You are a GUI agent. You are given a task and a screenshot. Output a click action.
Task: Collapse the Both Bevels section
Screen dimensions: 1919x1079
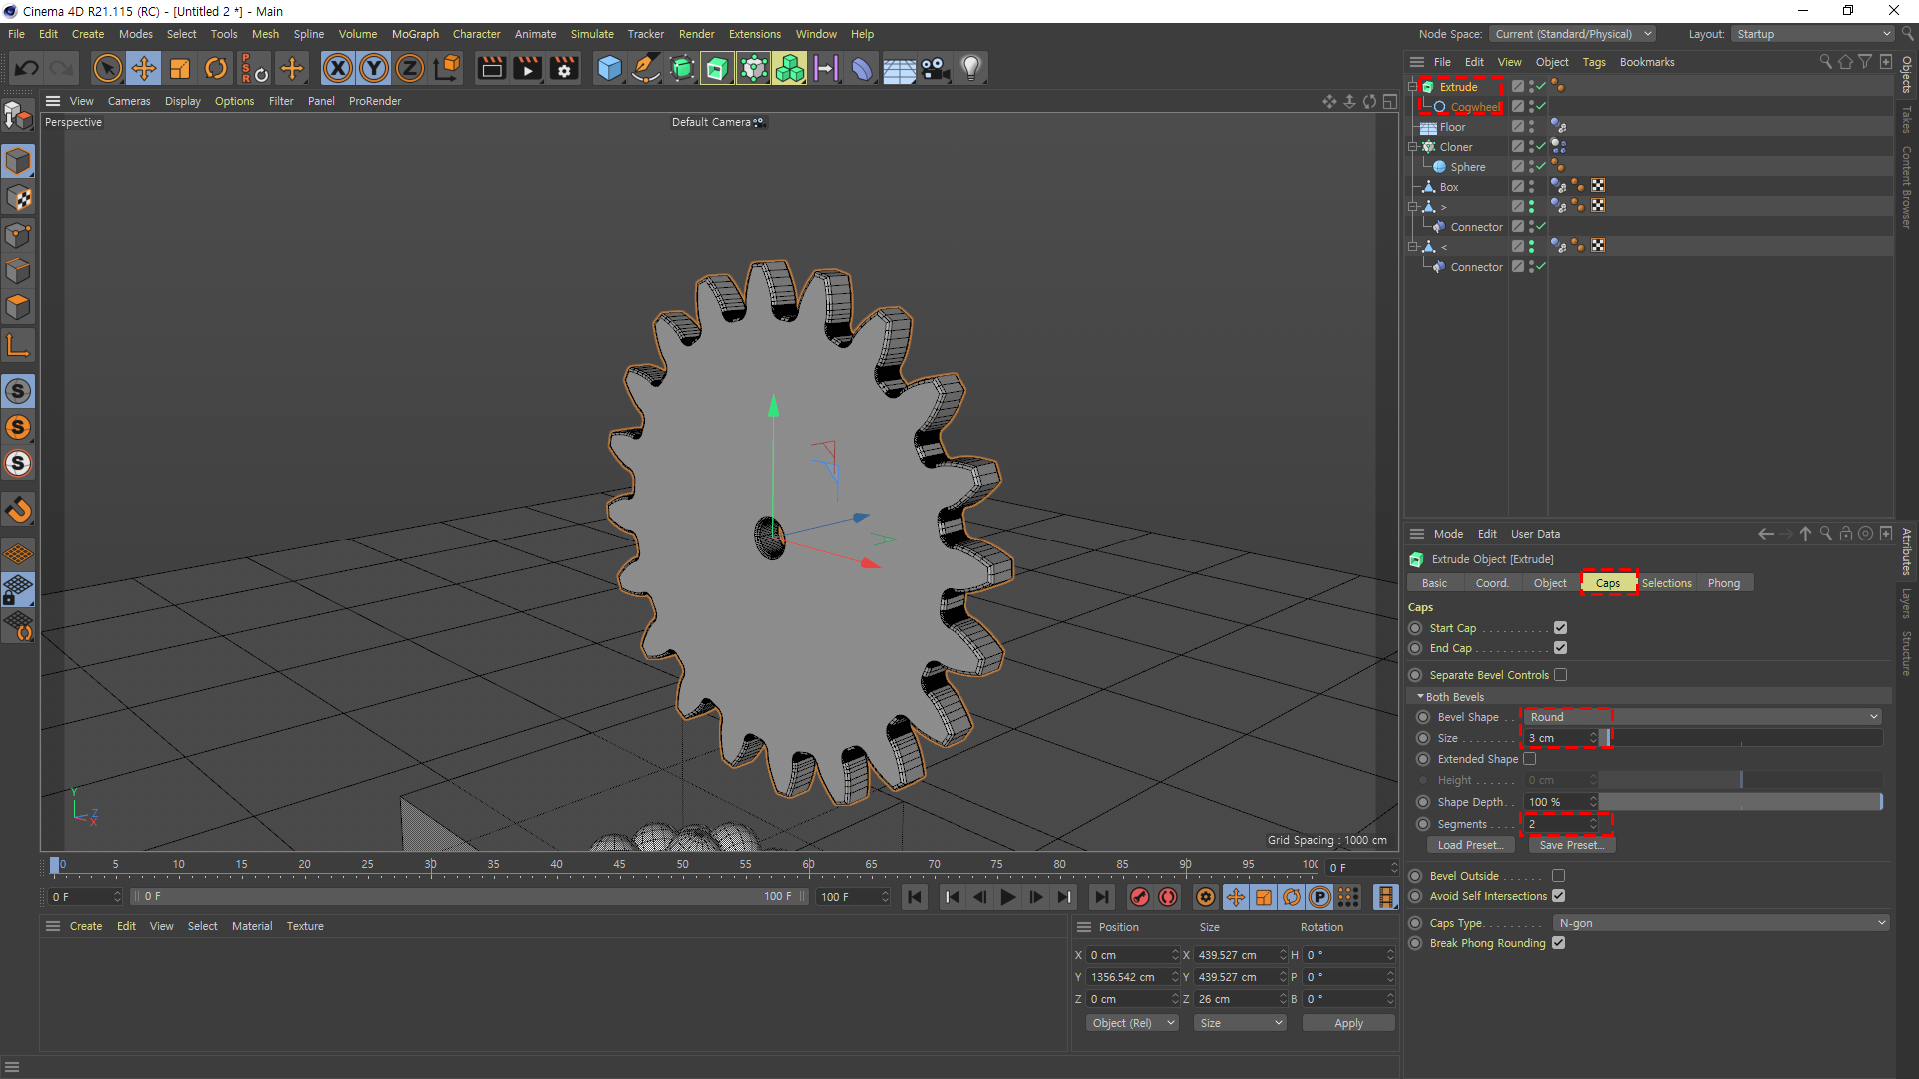click(1420, 697)
